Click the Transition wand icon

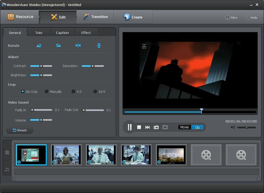86,17
